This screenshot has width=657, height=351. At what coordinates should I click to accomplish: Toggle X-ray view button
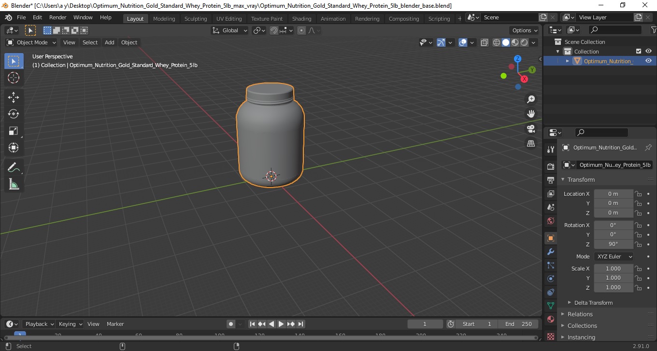point(485,42)
